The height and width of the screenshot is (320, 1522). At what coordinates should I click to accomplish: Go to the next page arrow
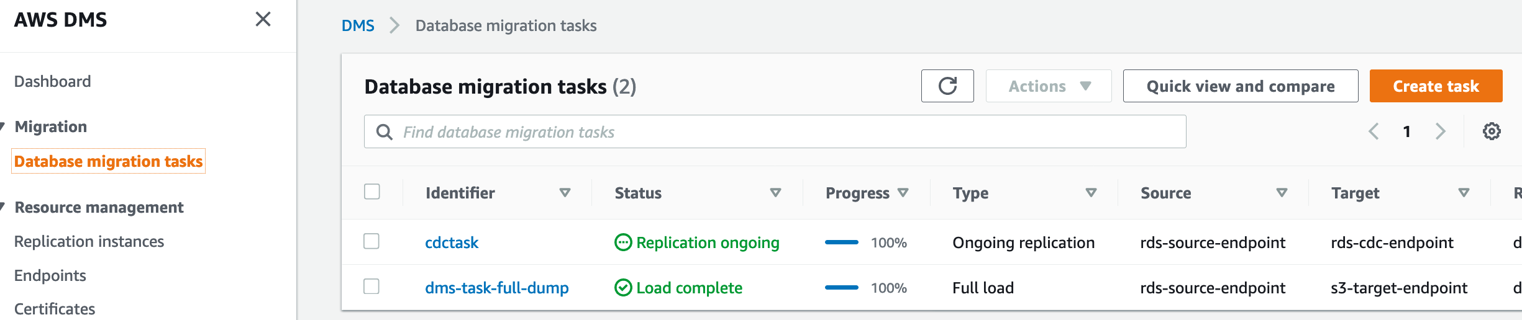pyautogui.click(x=1440, y=131)
